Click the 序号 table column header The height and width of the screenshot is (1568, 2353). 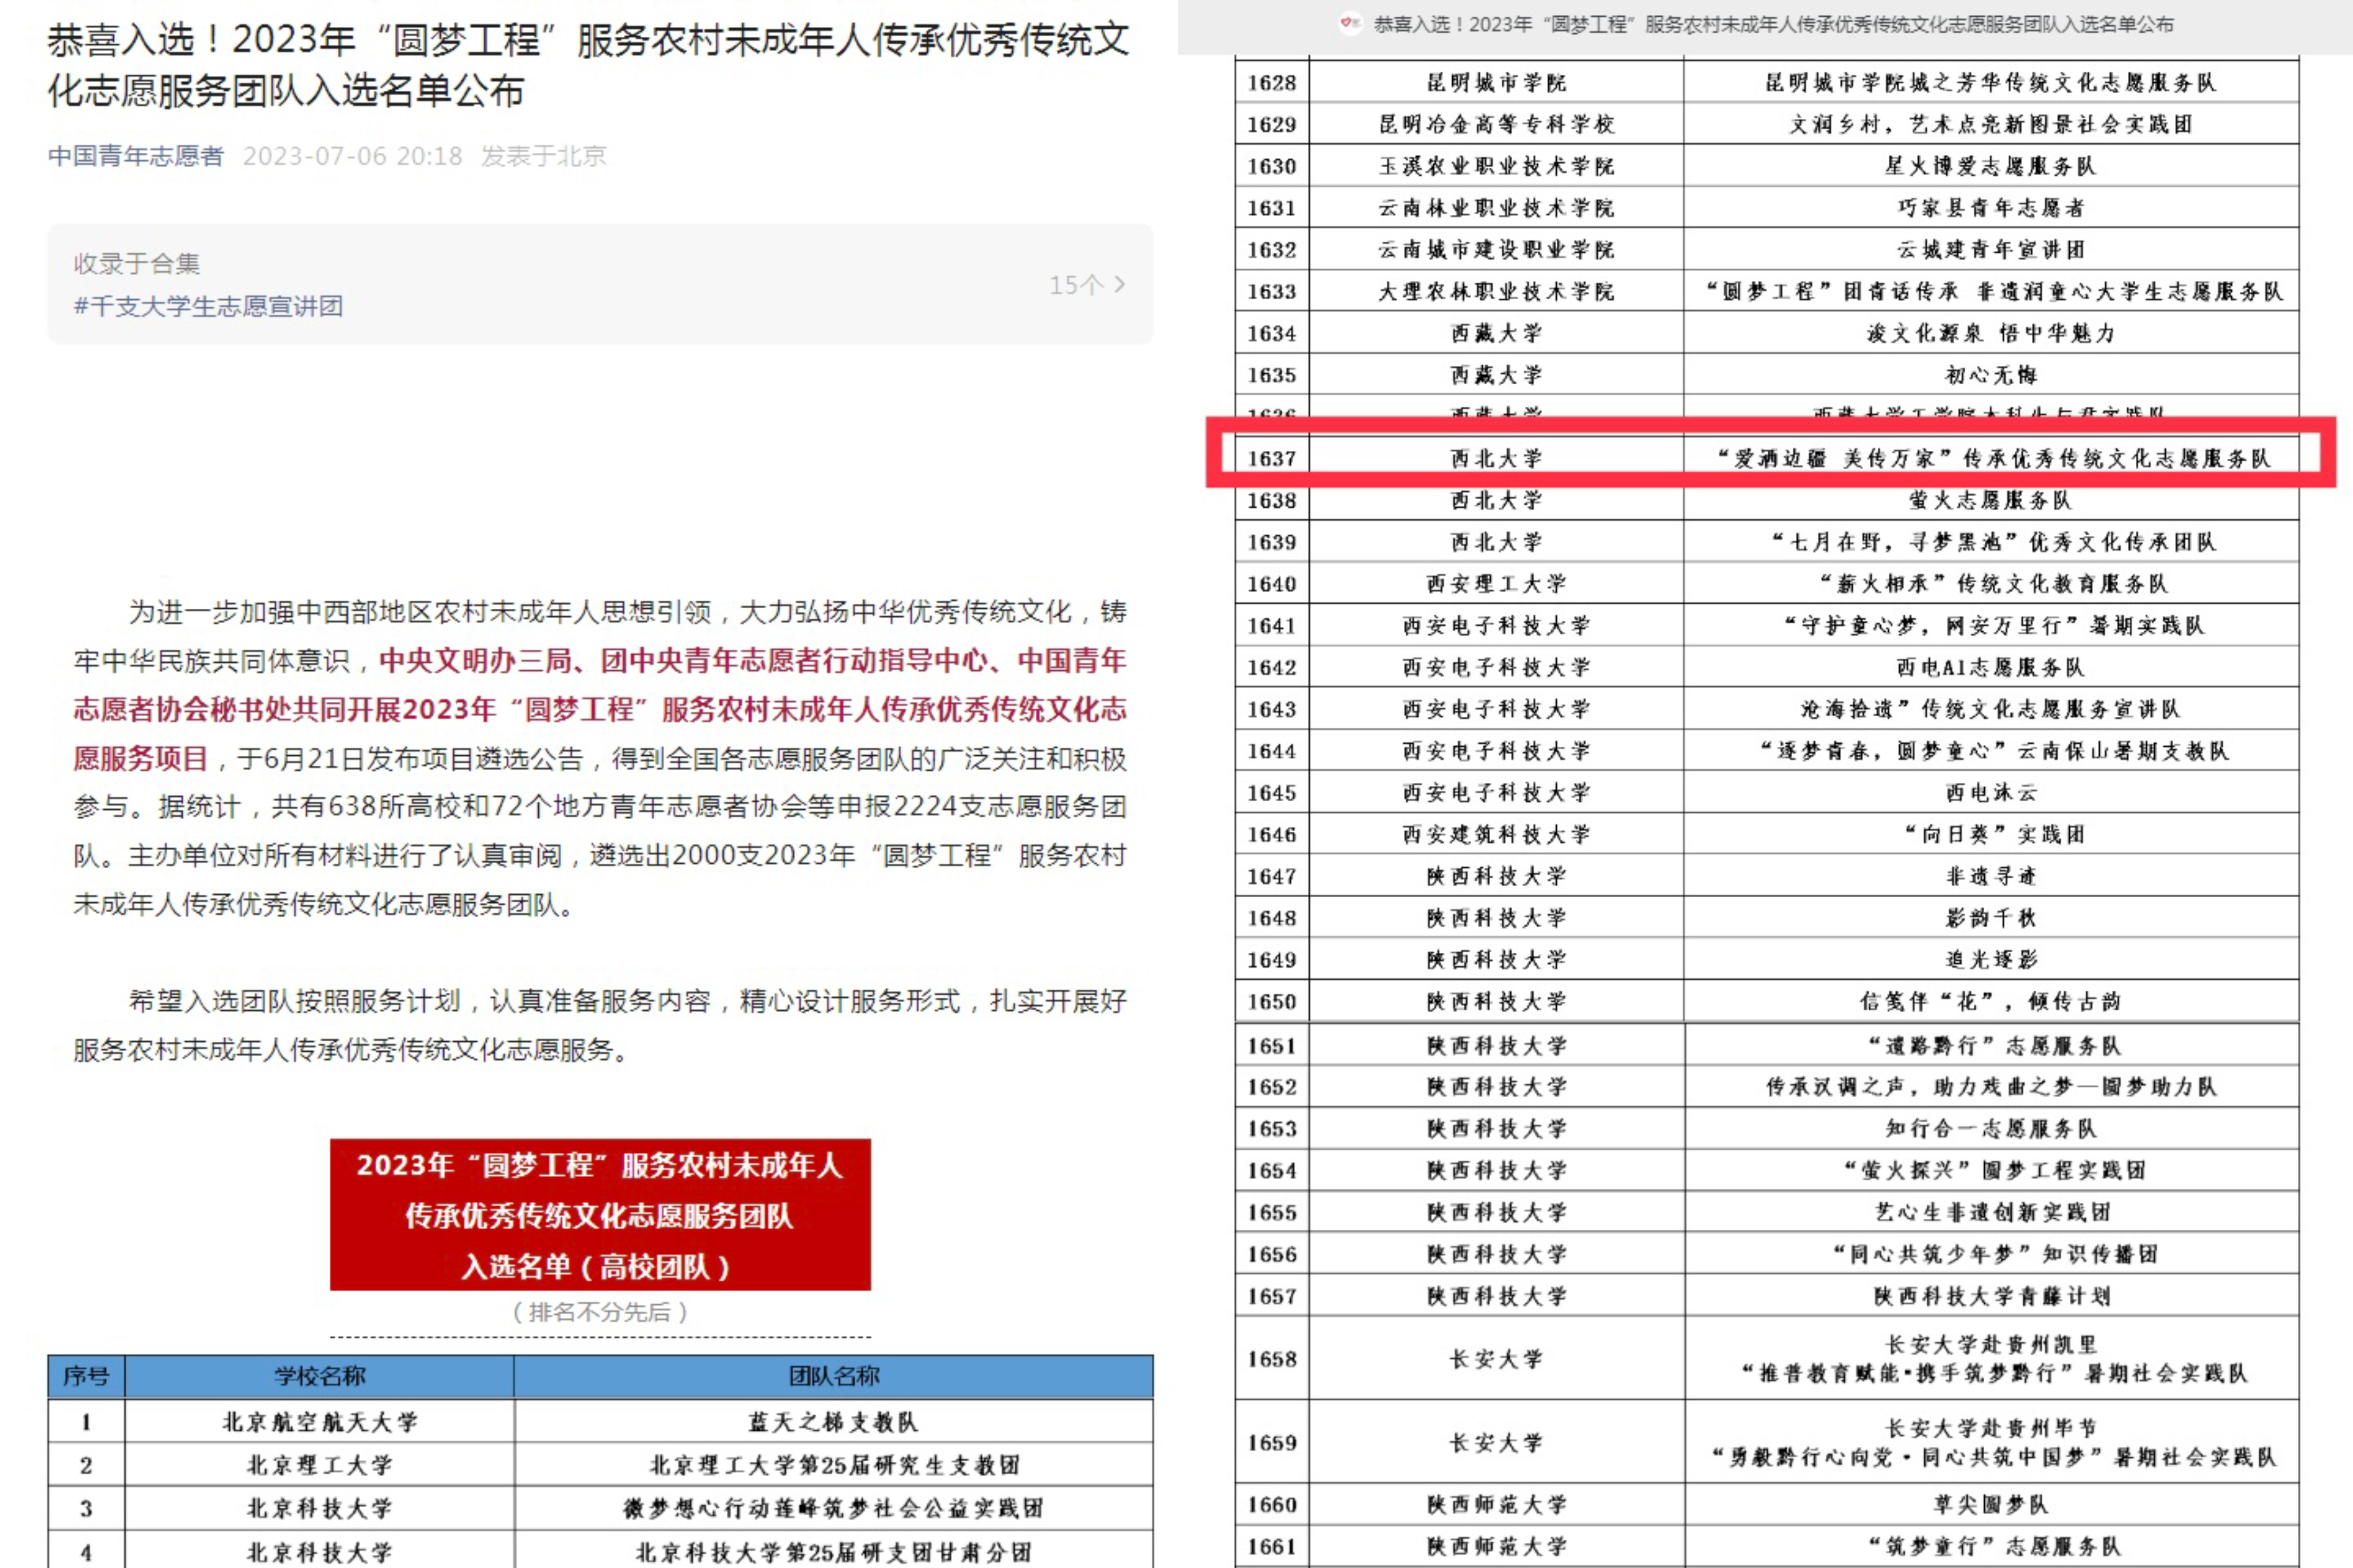tap(86, 1376)
